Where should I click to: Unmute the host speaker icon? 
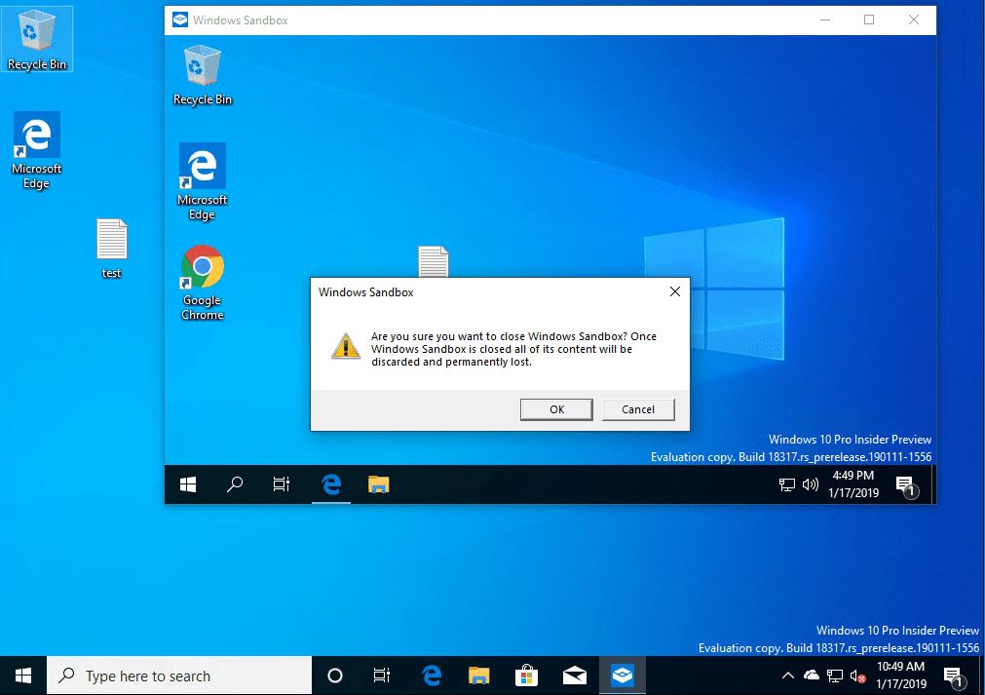(x=857, y=675)
